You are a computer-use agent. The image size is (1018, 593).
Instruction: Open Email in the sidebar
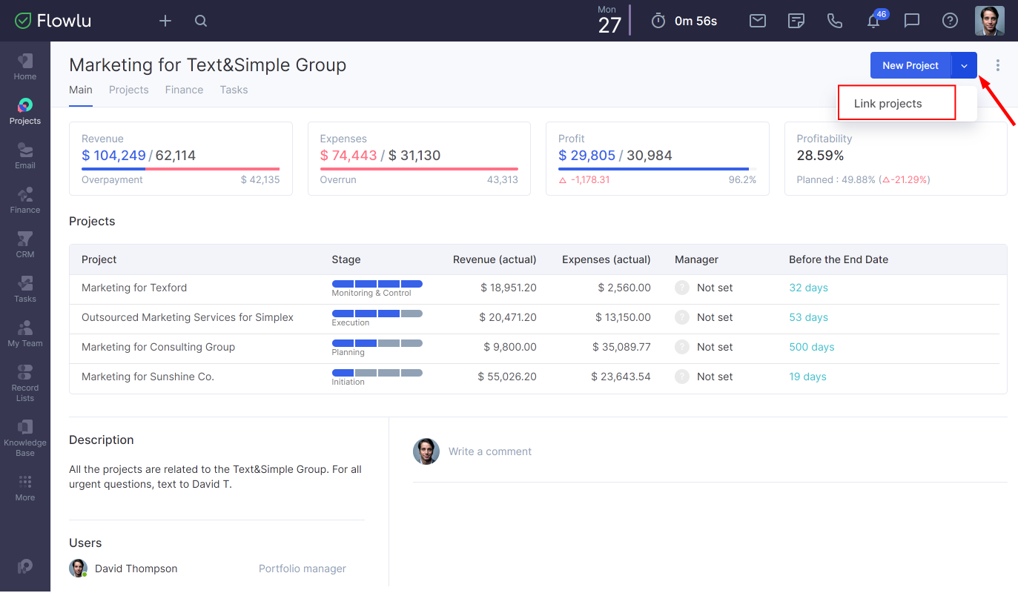pyautogui.click(x=25, y=156)
